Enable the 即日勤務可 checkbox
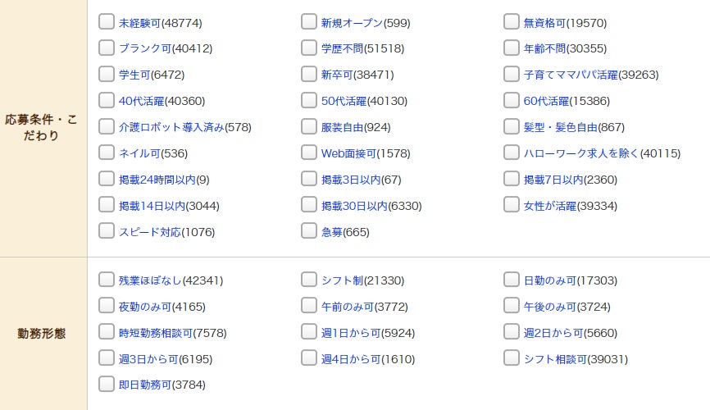 tap(107, 385)
